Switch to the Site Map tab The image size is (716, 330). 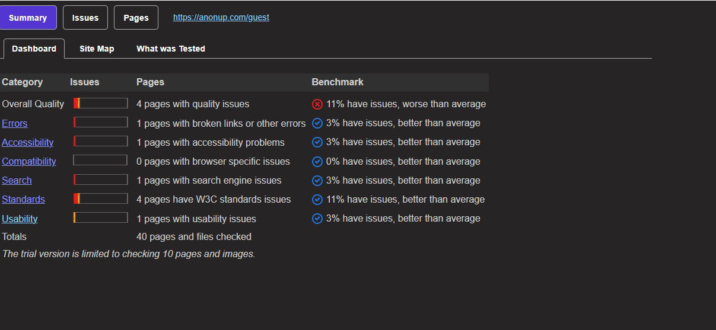[x=97, y=49]
